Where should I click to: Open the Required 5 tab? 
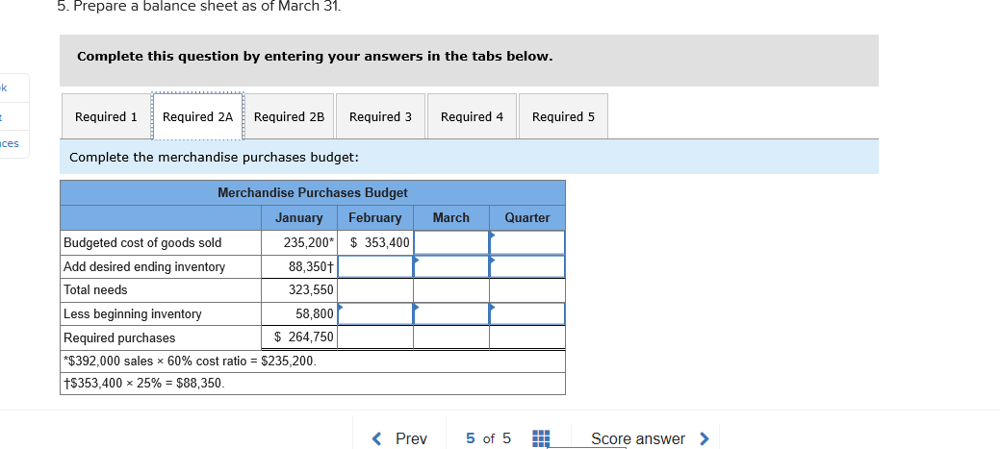[563, 116]
